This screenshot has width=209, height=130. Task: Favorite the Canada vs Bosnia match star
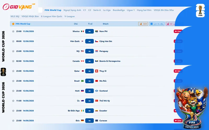tap(13, 61)
